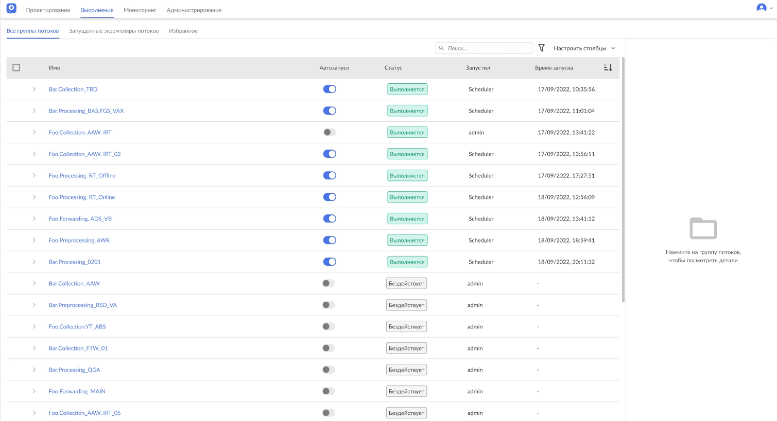
Task: Click the sort order icon in table header
Action: (608, 68)
